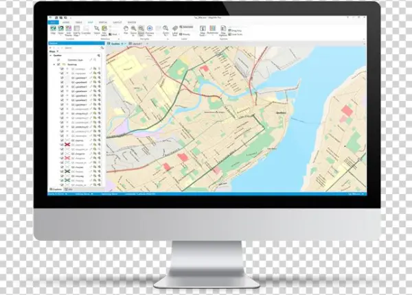Collapse the Quebec map tree node

click(x=51, y=56)
